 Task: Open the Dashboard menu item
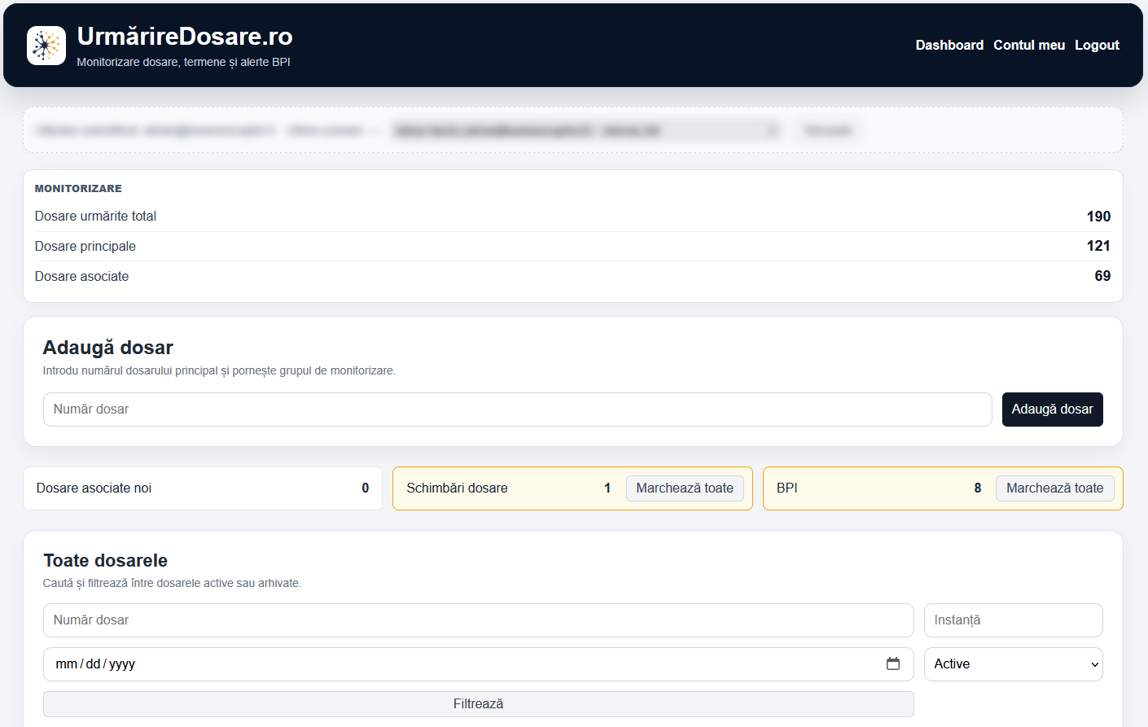[x=949, y=45]
